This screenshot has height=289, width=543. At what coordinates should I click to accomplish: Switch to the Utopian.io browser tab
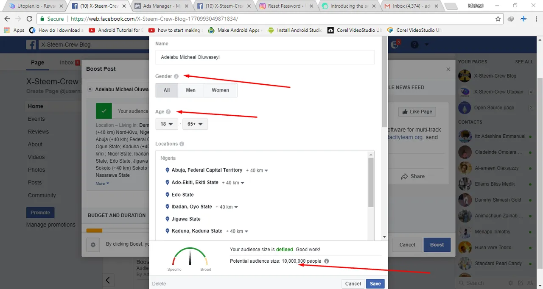36,6
